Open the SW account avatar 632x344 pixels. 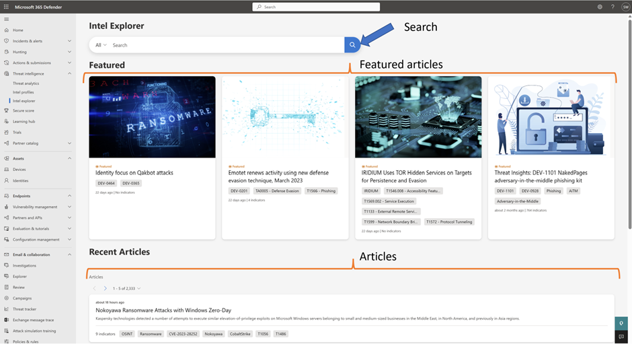(x=625, y=7)
